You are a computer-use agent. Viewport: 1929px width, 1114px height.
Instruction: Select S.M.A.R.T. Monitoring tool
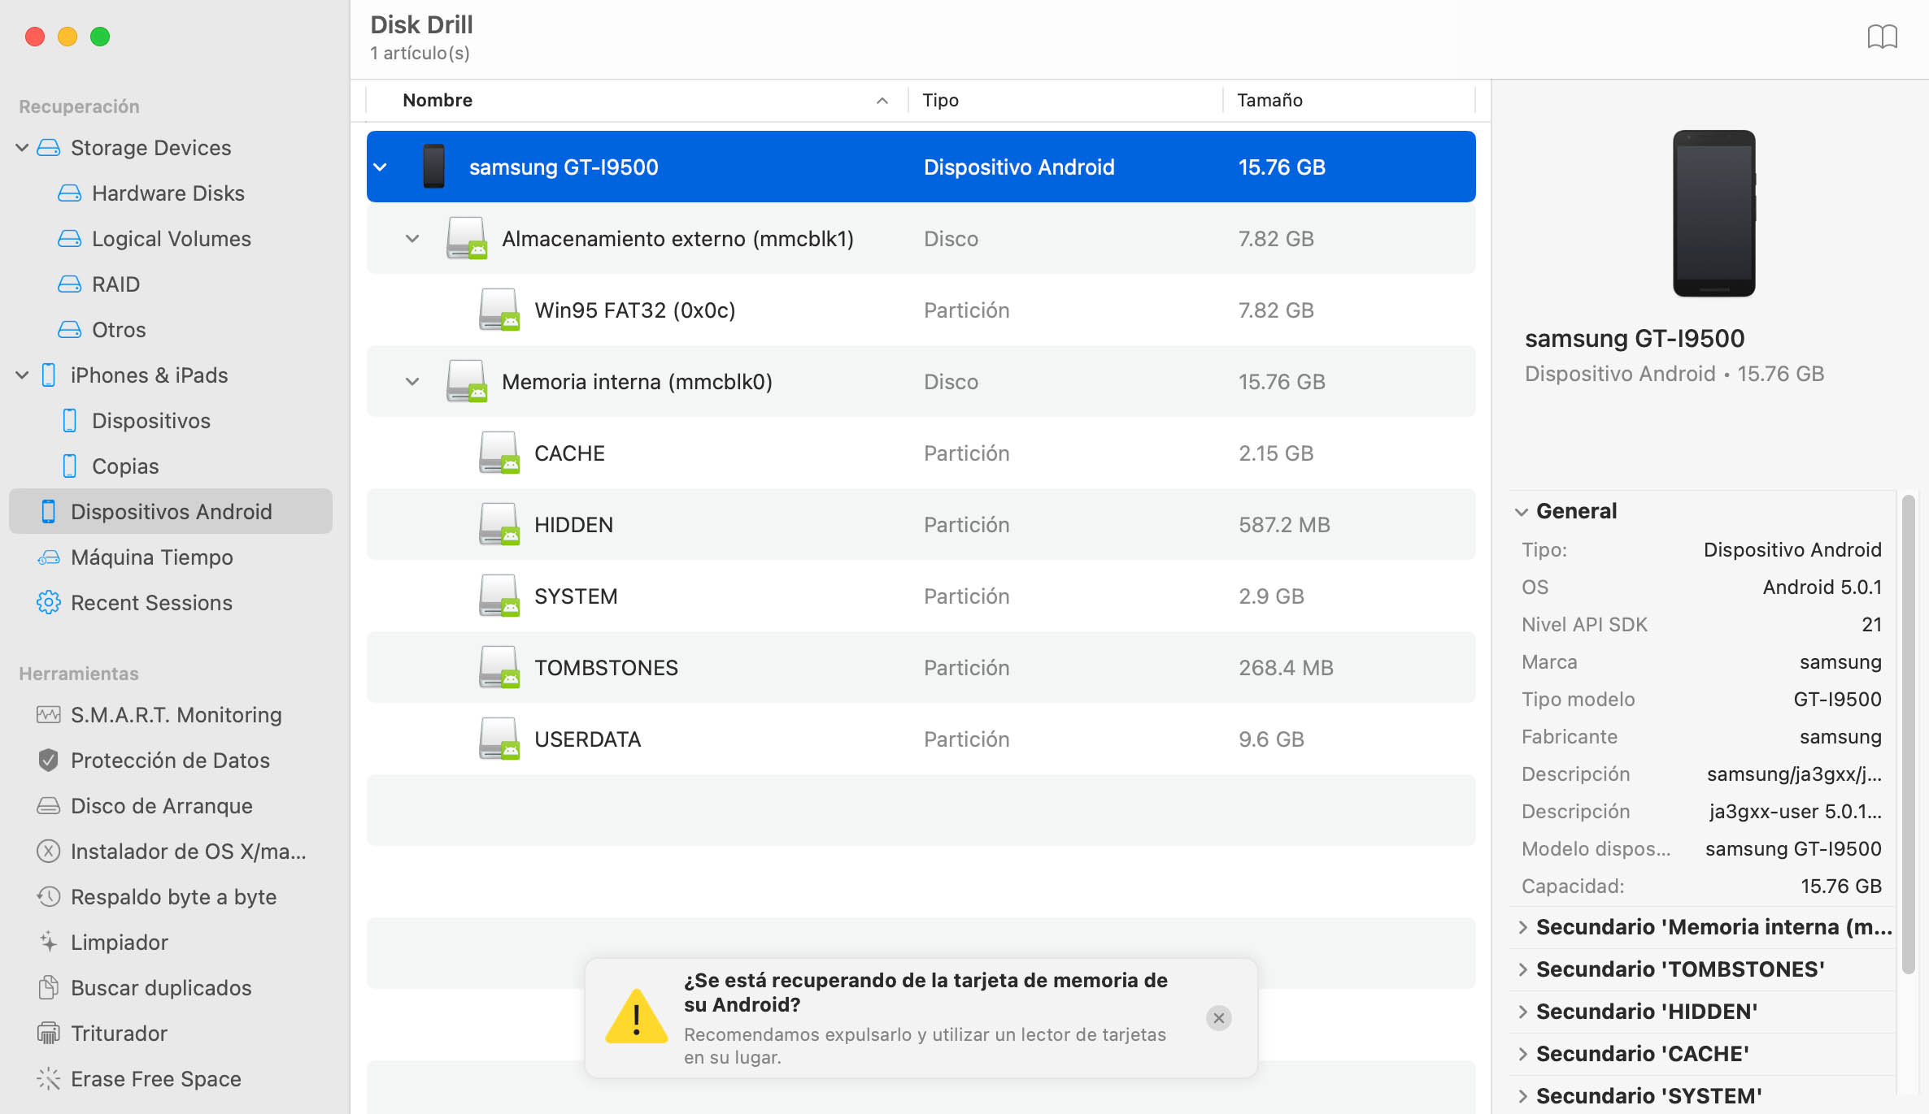pos(176,715)
